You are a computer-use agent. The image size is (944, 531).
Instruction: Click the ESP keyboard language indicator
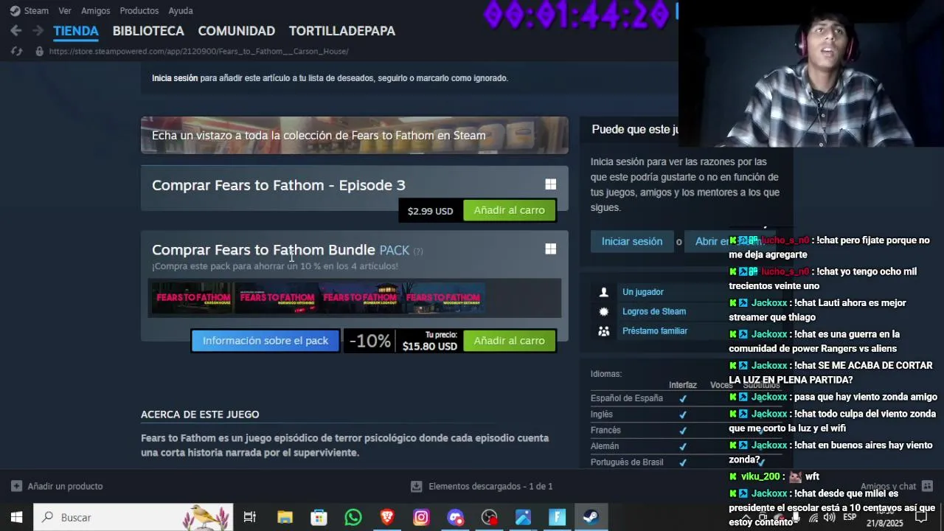(x=850, y=518)
